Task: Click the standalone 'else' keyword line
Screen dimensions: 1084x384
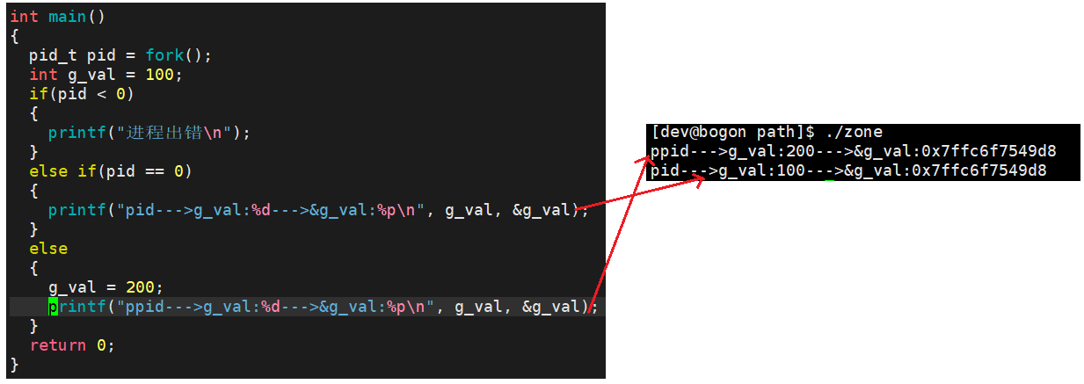Action: (48, 249)
